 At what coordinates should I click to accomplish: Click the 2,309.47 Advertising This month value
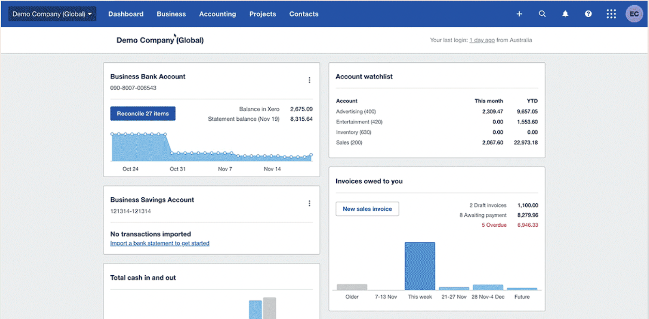(492, 111)
